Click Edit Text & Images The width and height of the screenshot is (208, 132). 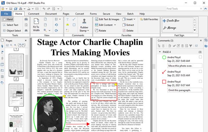[x=107, y=19]
